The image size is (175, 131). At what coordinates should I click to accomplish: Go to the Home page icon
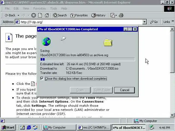tap(47, 15)
